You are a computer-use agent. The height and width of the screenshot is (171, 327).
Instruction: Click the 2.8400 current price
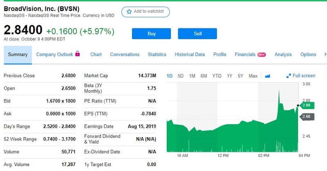pyautogui.click(x=23, y=30)
